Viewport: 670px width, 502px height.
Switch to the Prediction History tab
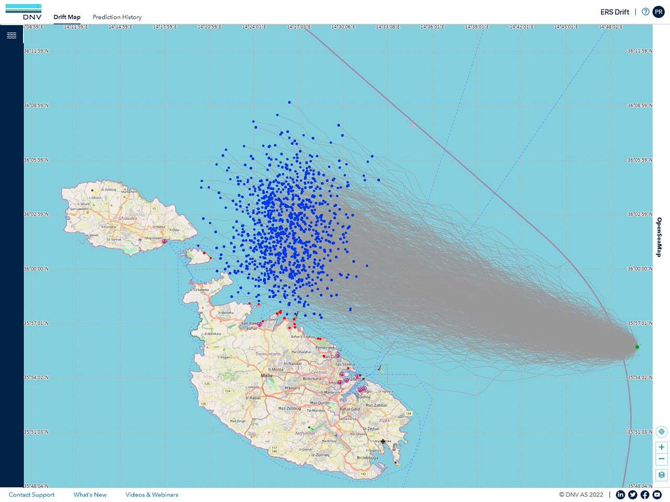point(117,17)
